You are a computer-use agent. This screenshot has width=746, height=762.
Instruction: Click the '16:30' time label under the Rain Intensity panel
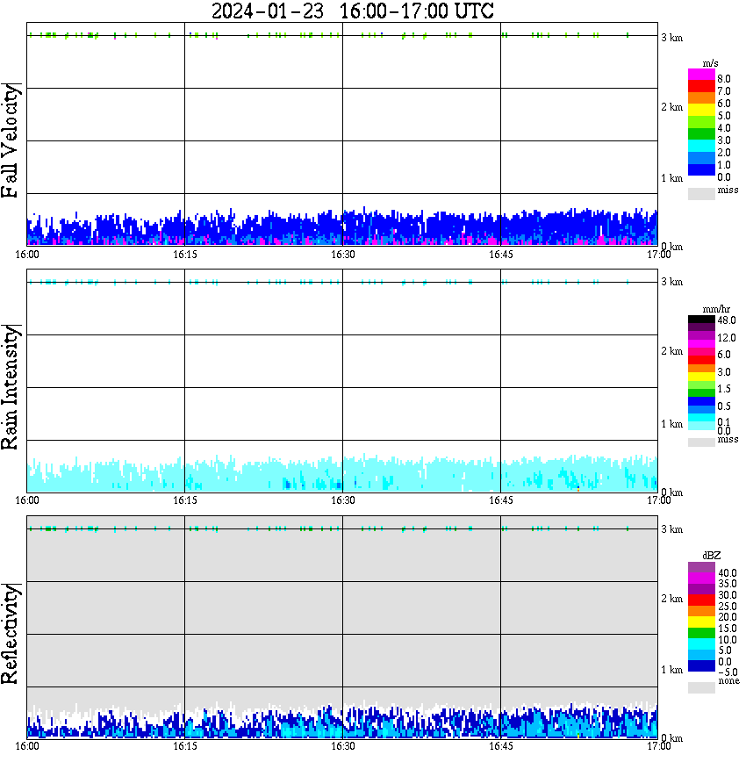tap(342, 500)
